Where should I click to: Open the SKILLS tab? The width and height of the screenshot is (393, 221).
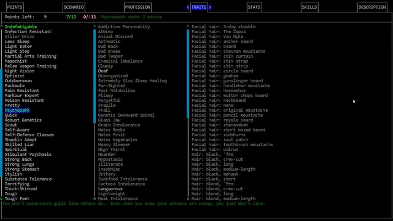[x=309, y=7]
